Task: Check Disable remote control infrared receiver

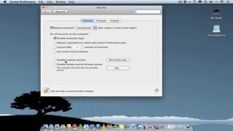Action: click(55, 64)
